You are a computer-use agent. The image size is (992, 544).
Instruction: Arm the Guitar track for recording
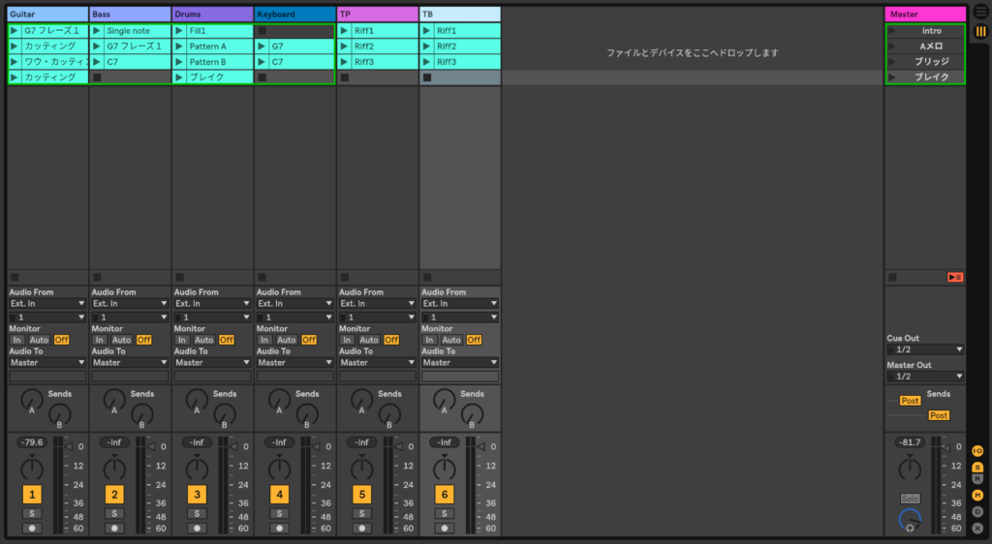click(32, 529)
